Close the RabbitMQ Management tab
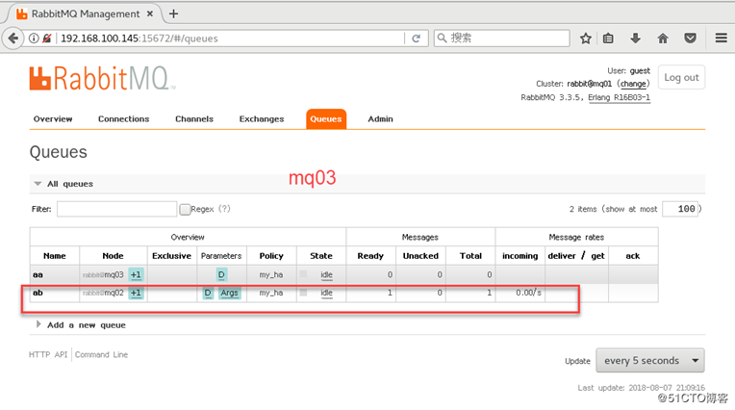This screenshot has height=410, width=735. pyautogui.click(x=150, y=14)
